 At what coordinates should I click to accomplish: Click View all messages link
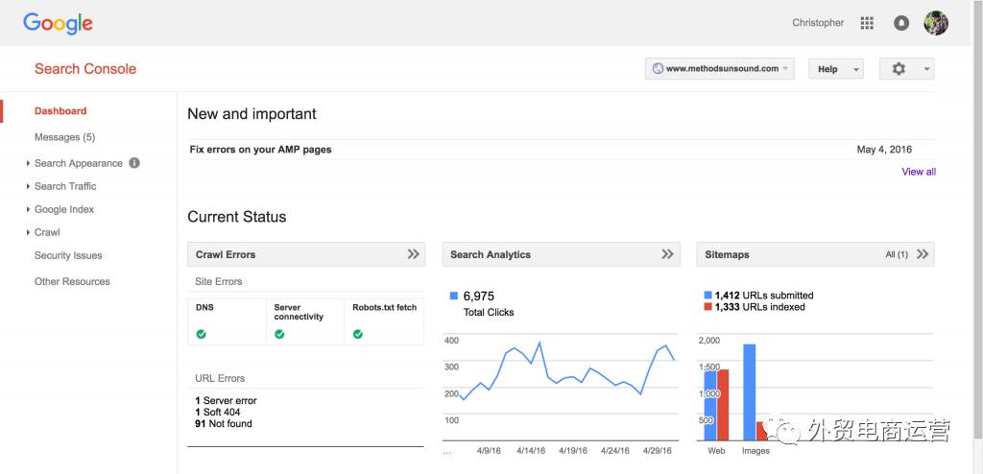(x=919, y=172)
